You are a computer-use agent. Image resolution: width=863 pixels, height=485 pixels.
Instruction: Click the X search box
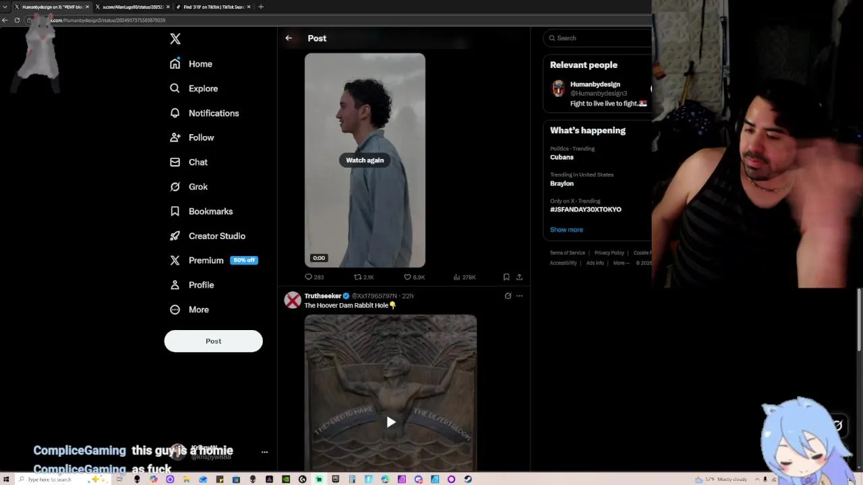click(599, 38)
